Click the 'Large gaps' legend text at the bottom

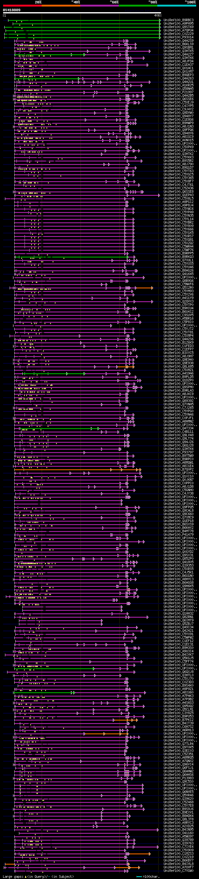[x=13, y=876]
